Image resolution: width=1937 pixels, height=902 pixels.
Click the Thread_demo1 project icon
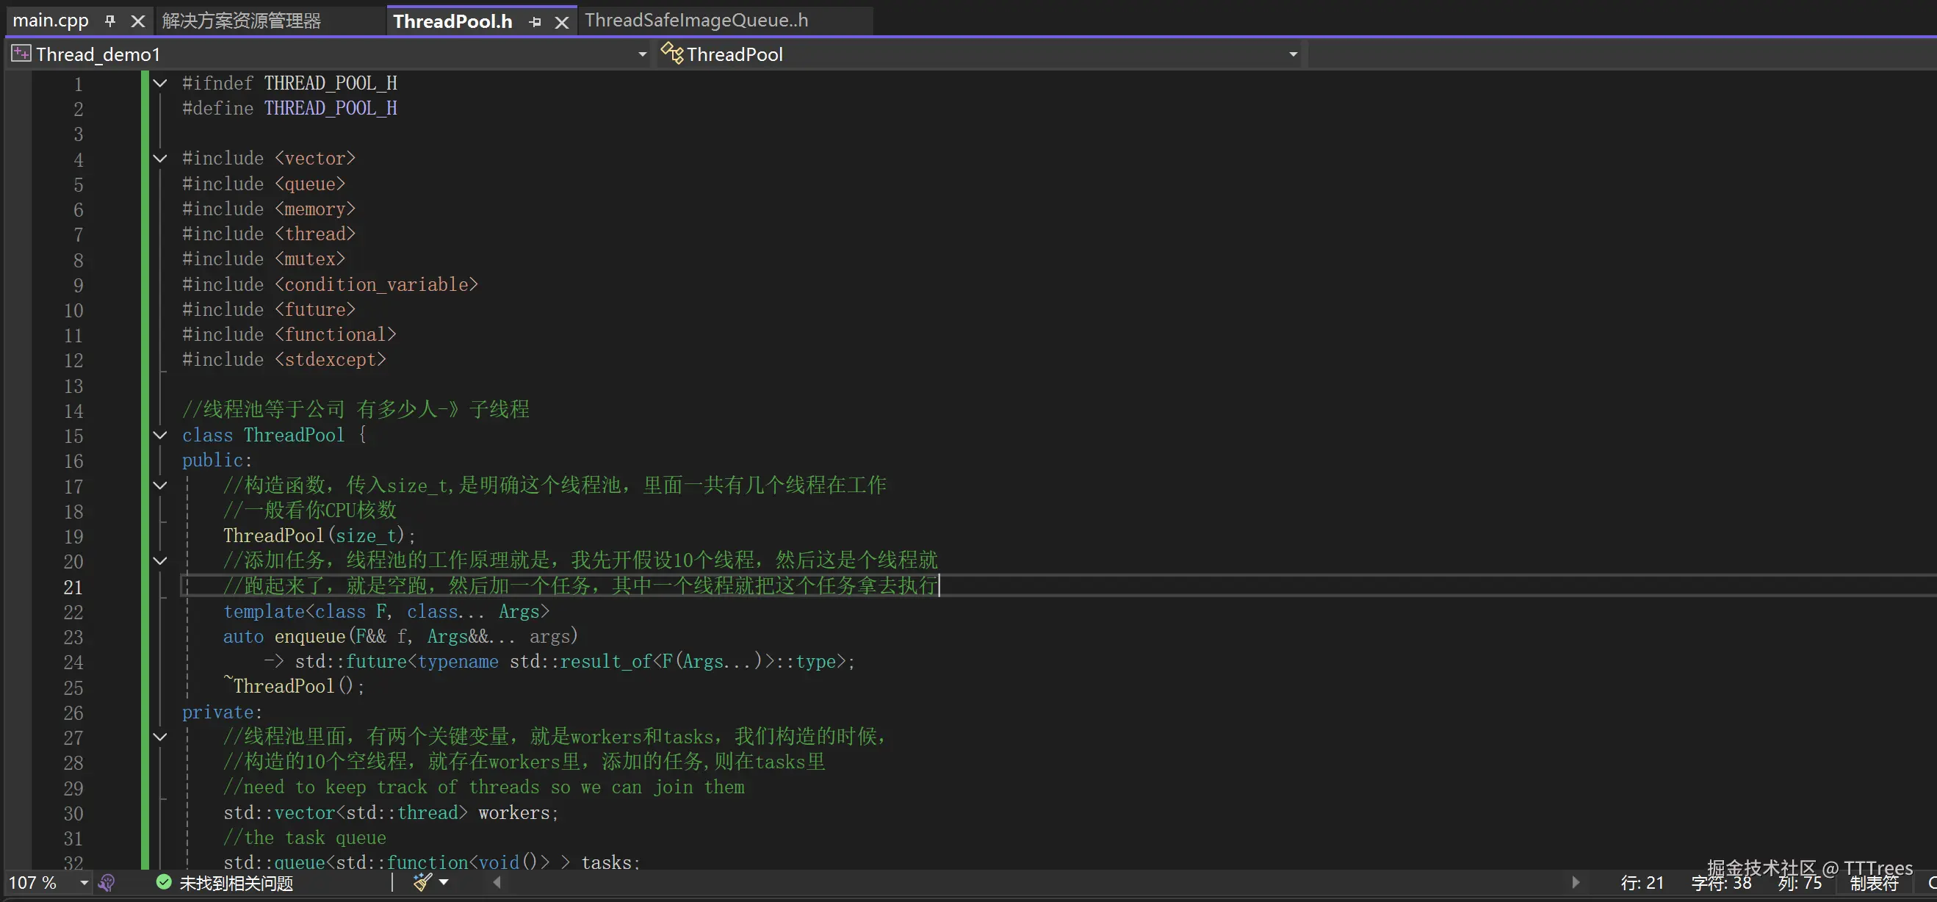coord(21,54)
